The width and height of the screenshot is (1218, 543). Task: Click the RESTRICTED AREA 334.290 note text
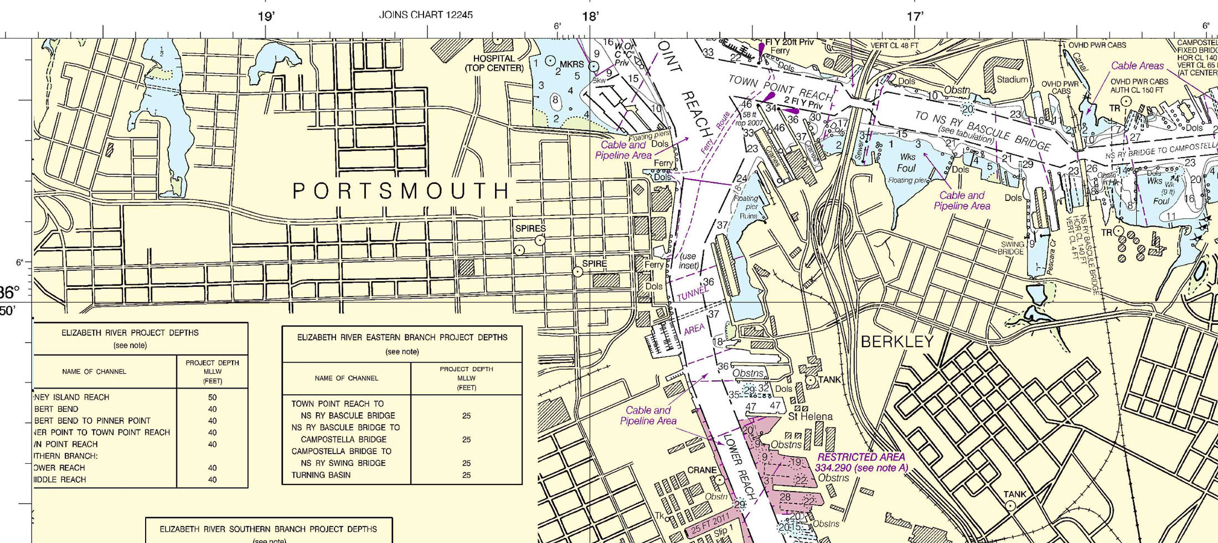tap(861, 462)
